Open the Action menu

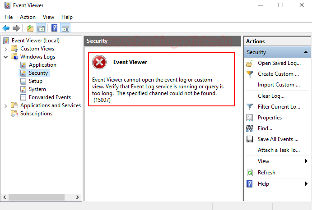(28, 17)
